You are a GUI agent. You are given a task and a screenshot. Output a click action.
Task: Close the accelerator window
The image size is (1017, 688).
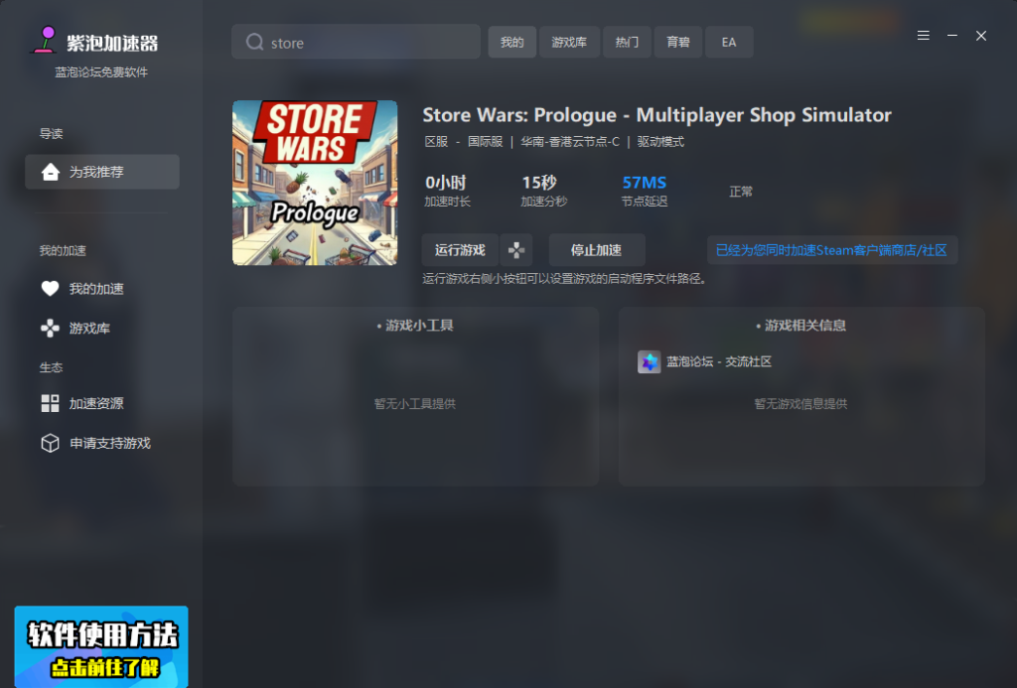(981, 36)
